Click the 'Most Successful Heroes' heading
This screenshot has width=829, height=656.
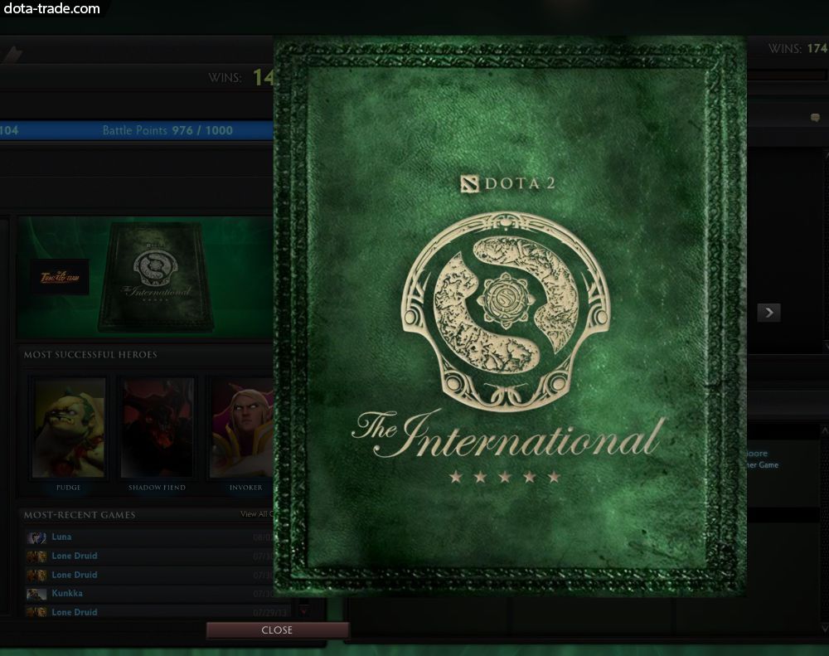(90, 354)
